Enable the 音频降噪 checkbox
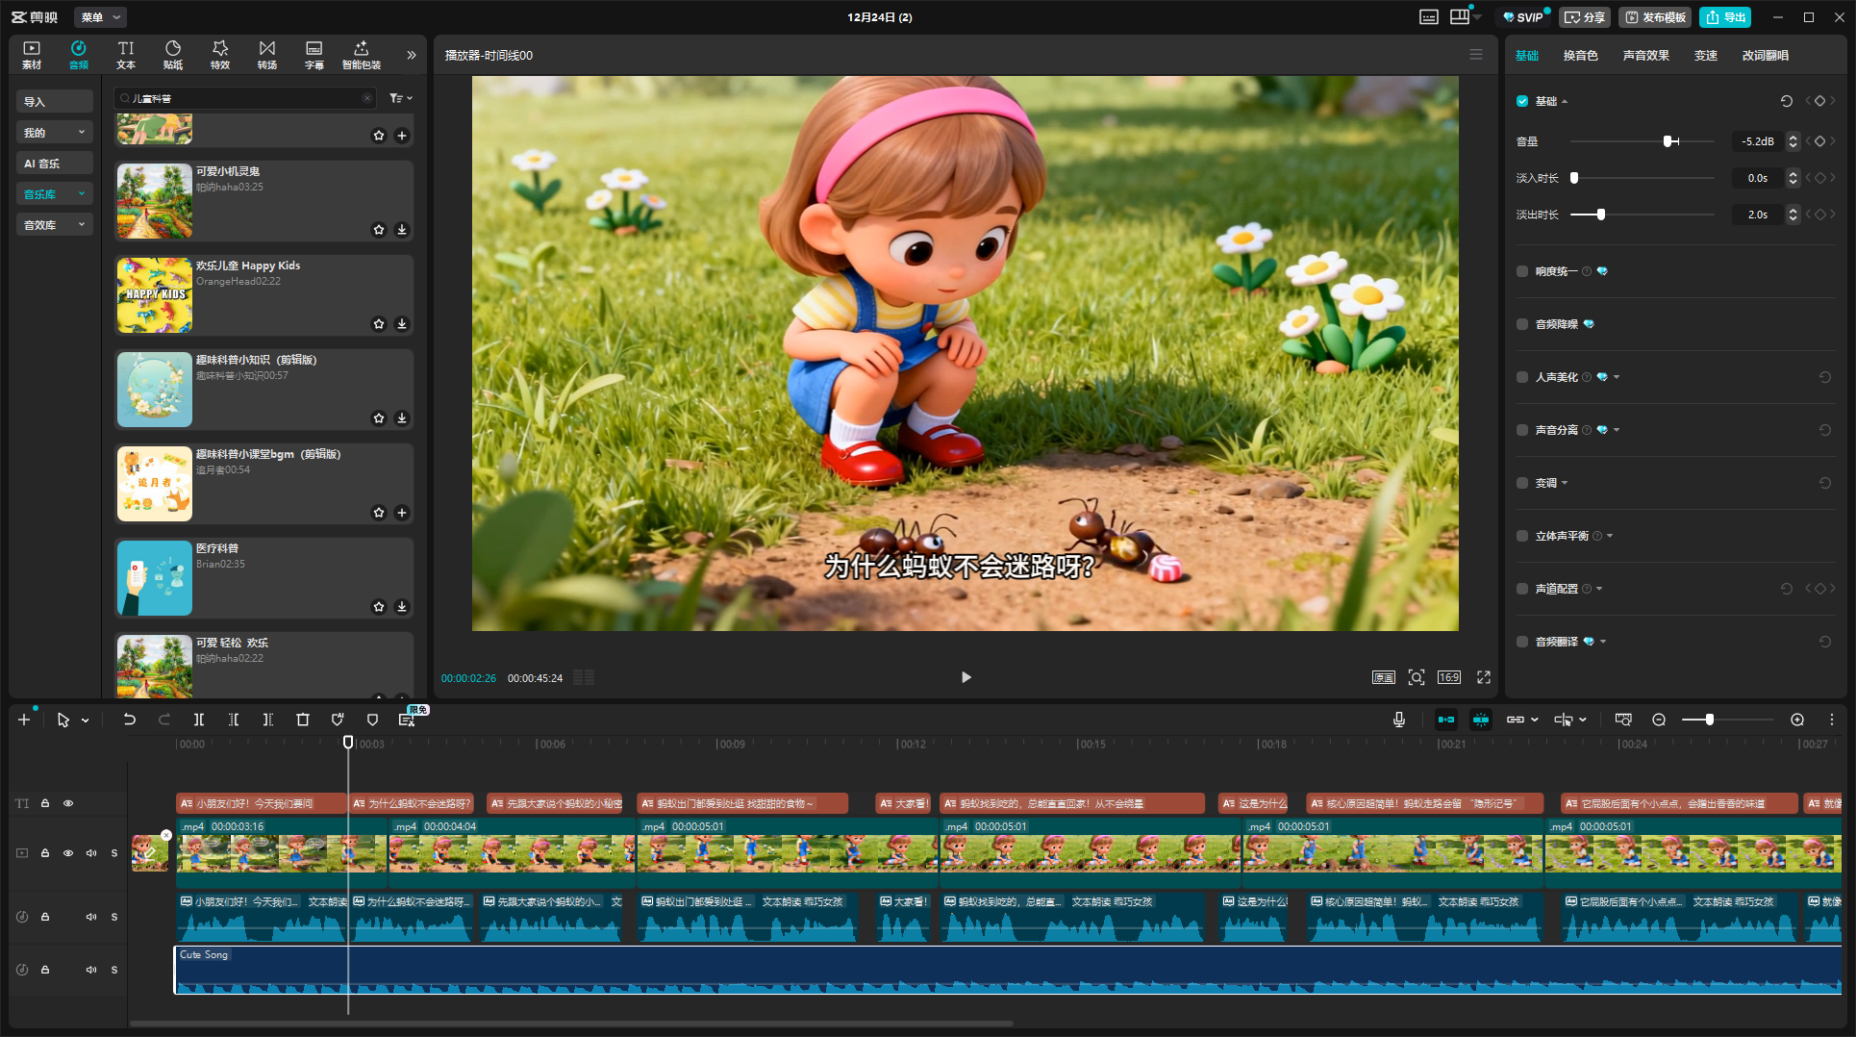 point(1522,324)
